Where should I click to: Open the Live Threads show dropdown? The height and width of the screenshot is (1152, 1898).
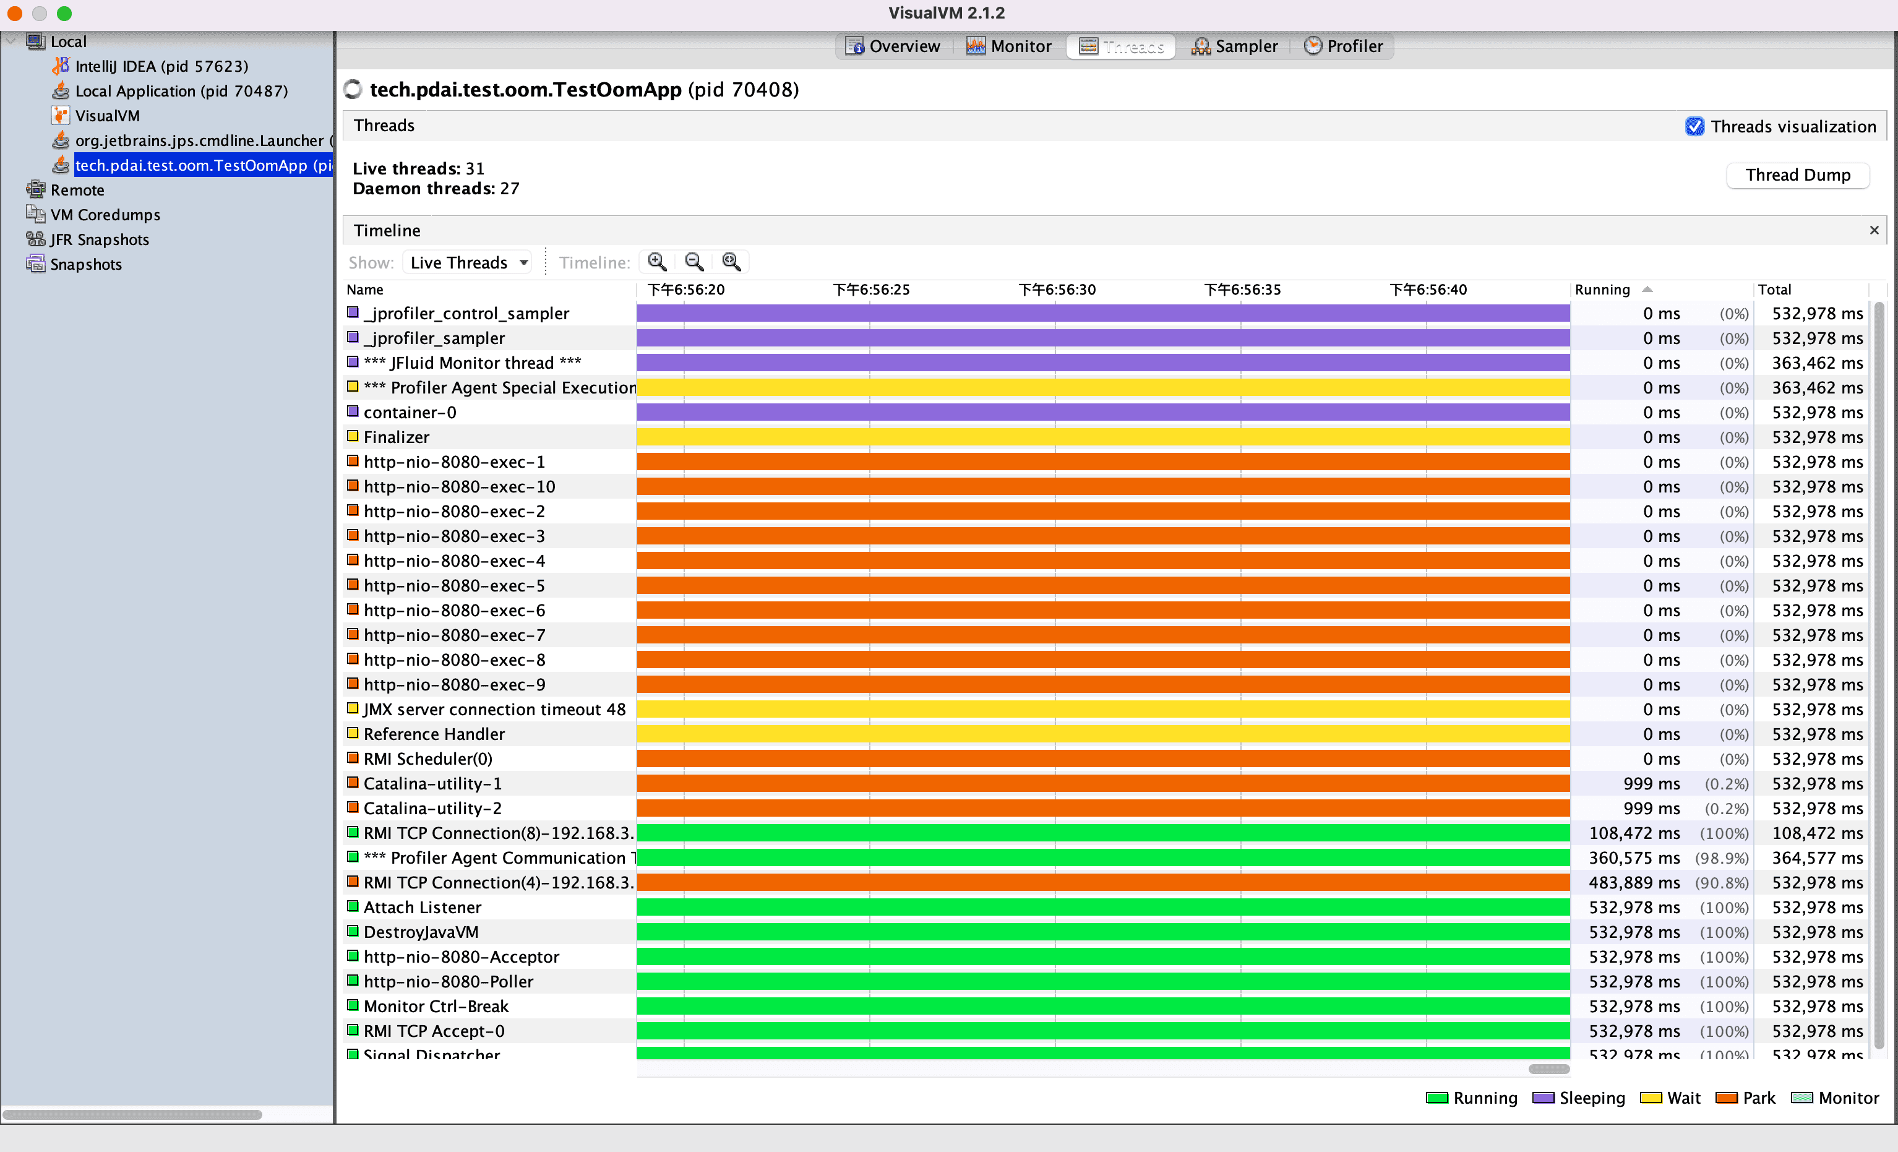468,263
